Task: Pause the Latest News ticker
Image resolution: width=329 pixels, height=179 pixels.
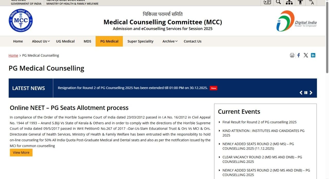Action: point(306,93)
